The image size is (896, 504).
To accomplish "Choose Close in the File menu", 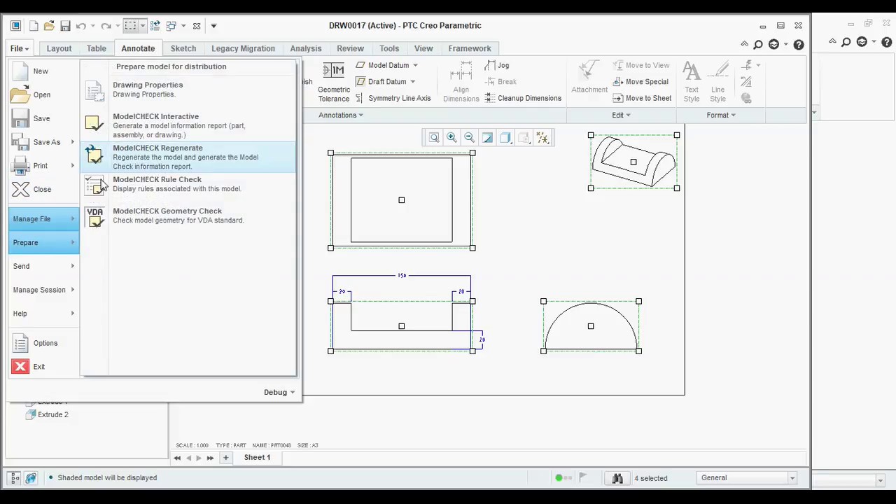I will [43, 189].
